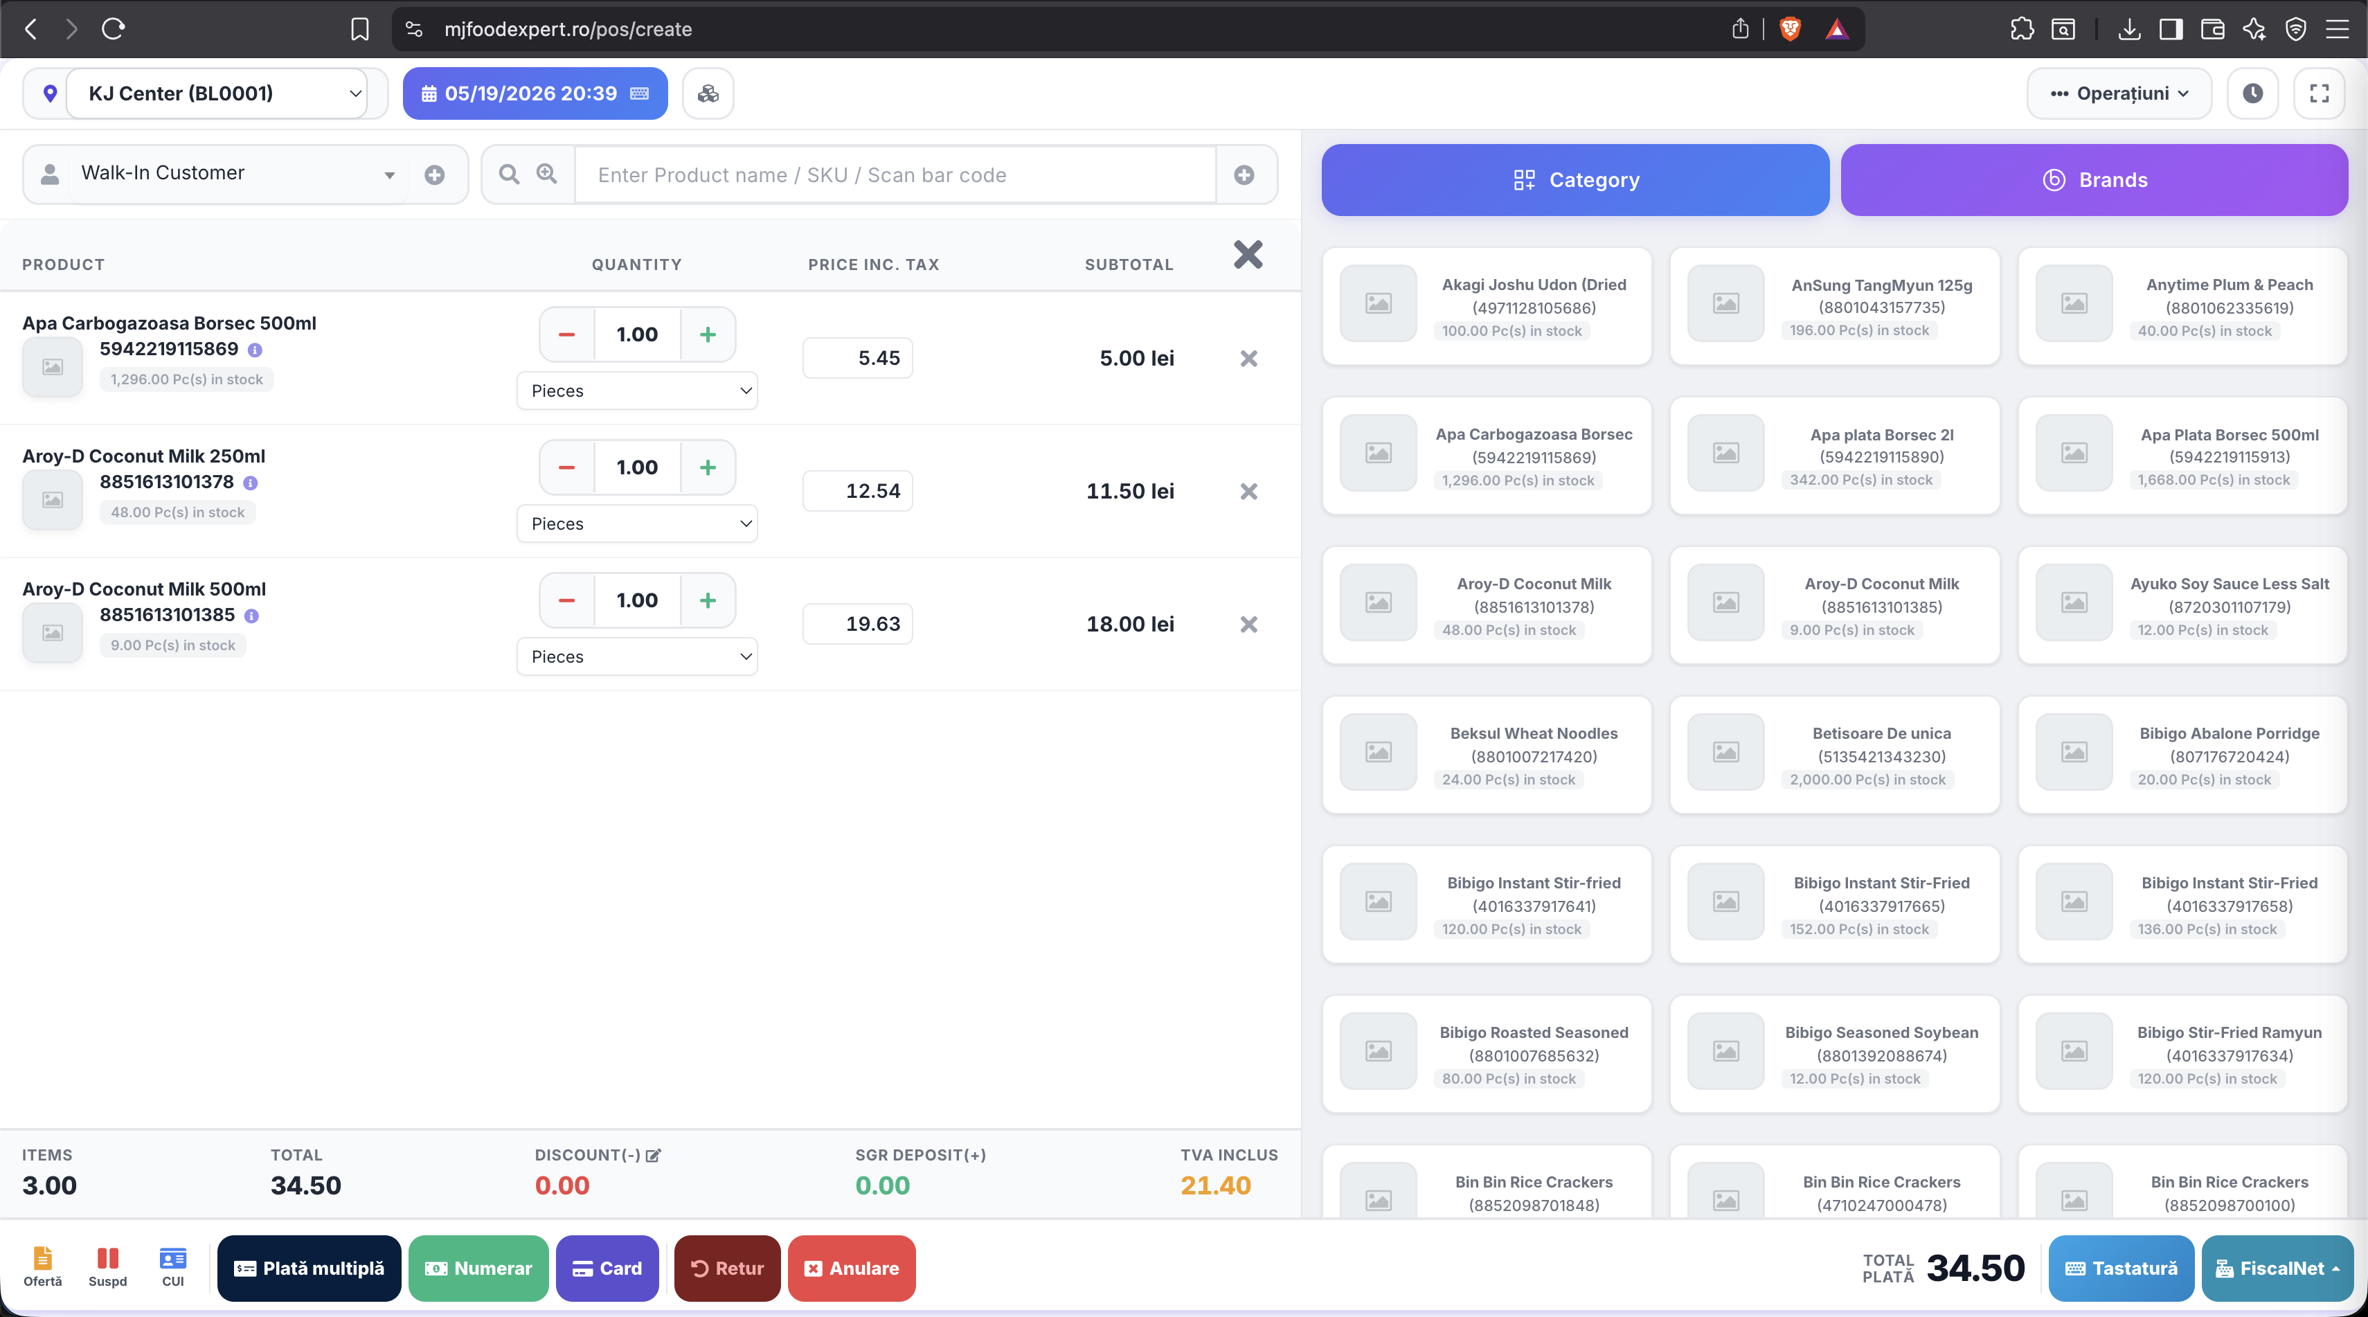Show info for Apa Carbogazoasa Borsec 500ml
The height and width of the screenshot is (1317, 2368).
coord(255,350)
